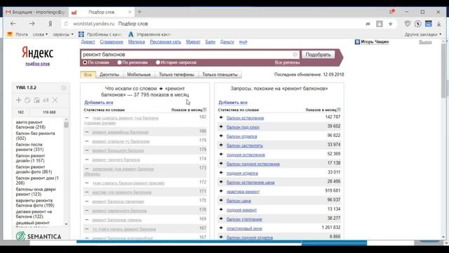This screenshot has width=449, height=253.
Task: Select 'балкон ремонт дизайн (1 157)' in YWA list
Action: [30, 158]
